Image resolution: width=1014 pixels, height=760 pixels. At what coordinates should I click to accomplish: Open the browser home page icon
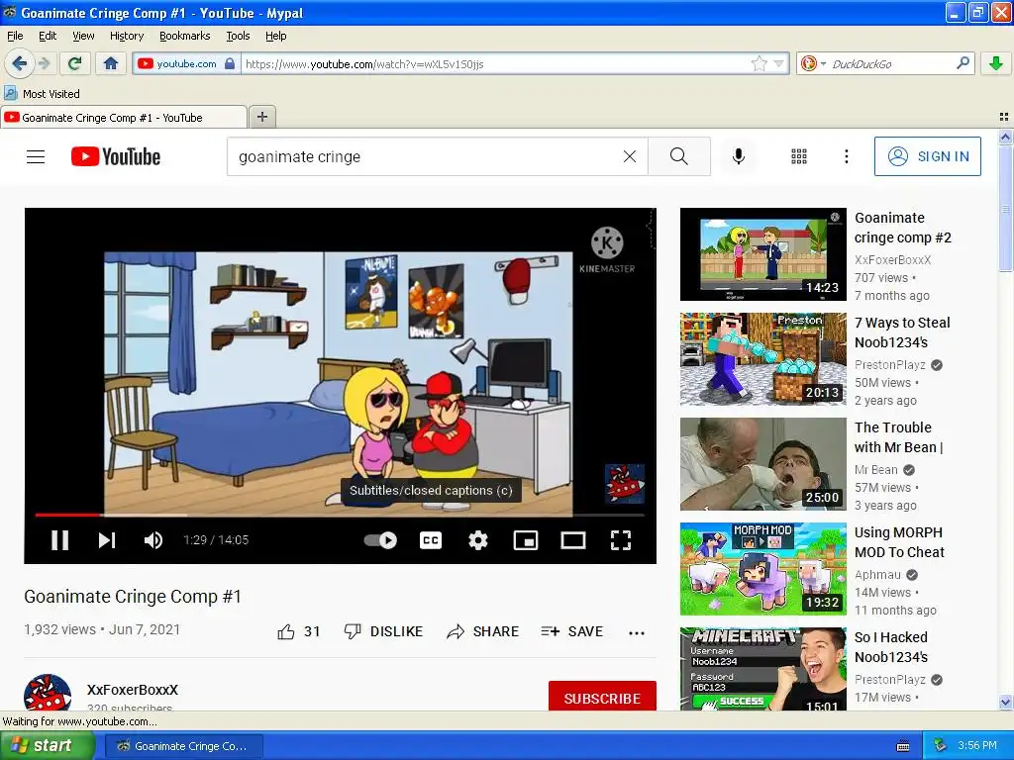[x=111, y=63]
